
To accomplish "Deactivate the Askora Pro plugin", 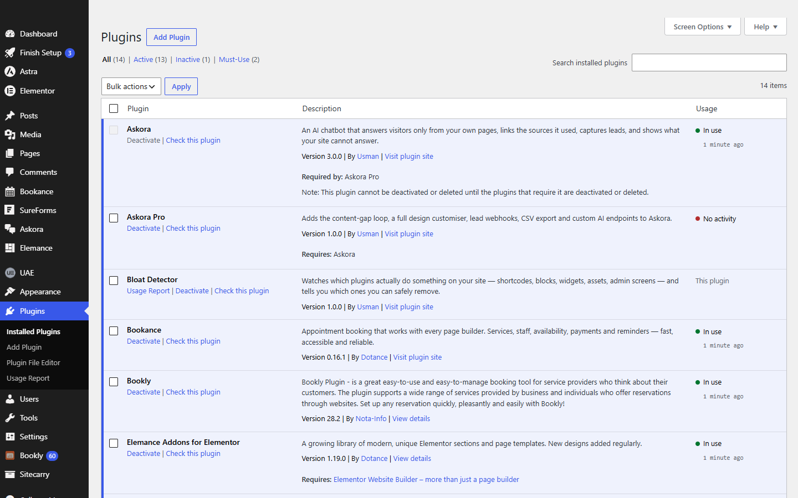I will point(144,229).
